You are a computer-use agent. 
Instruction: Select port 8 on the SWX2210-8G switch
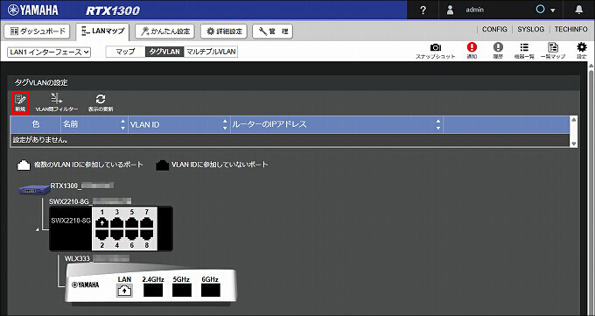point(146,235)
